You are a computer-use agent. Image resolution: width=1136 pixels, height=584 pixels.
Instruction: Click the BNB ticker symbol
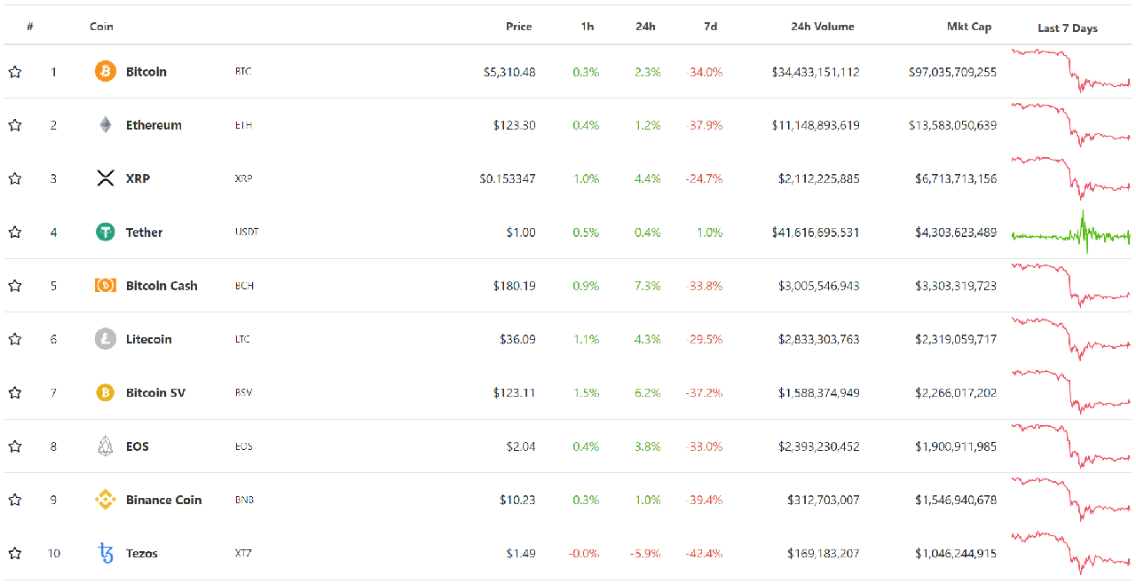244,500
